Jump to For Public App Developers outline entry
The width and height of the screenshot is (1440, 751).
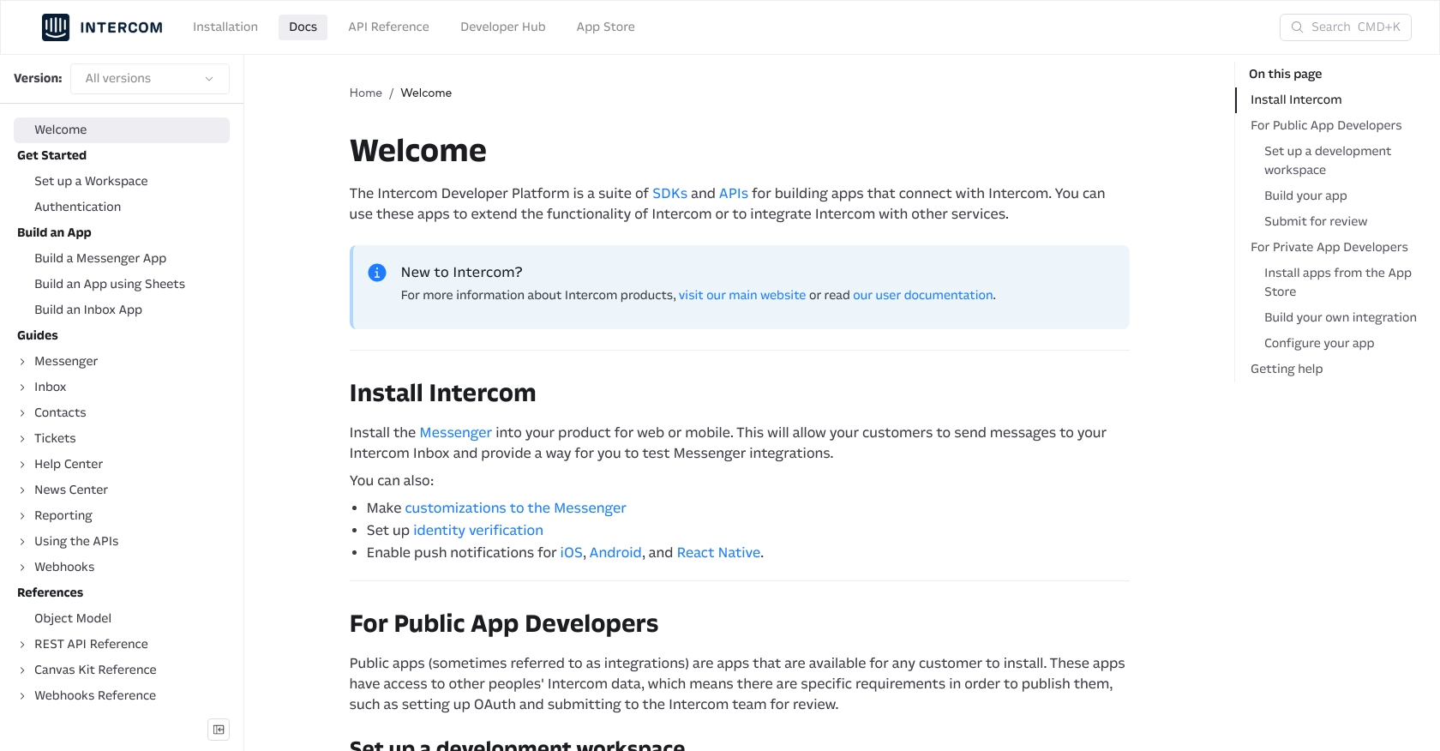tap(1326, 126)
